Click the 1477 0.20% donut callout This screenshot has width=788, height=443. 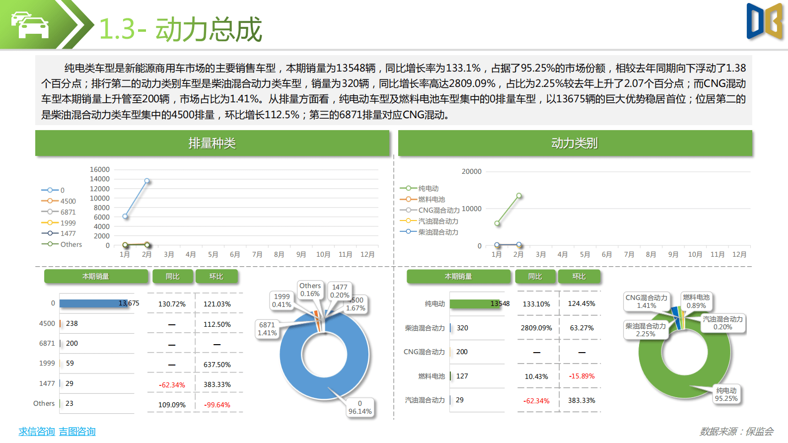pyautogui.click(x=340, y=291)
